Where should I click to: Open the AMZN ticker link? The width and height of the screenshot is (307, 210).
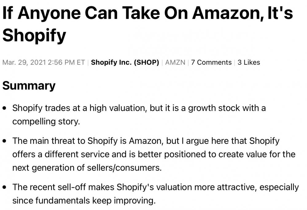[x=175, y=63]
